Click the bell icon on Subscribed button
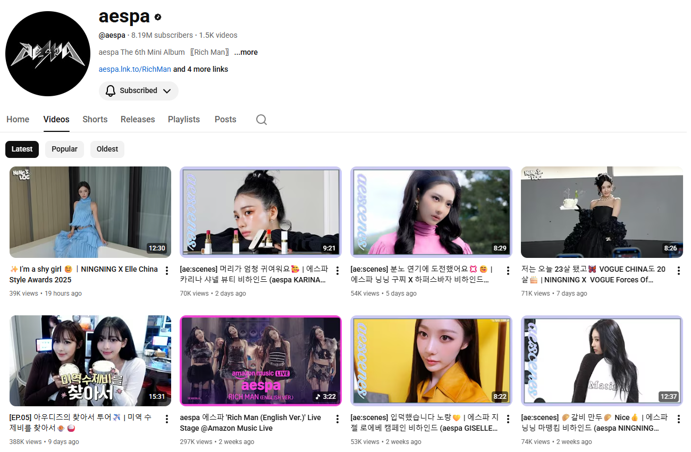The height and width of the screenshot is (452, 691). tap(111, 91)
